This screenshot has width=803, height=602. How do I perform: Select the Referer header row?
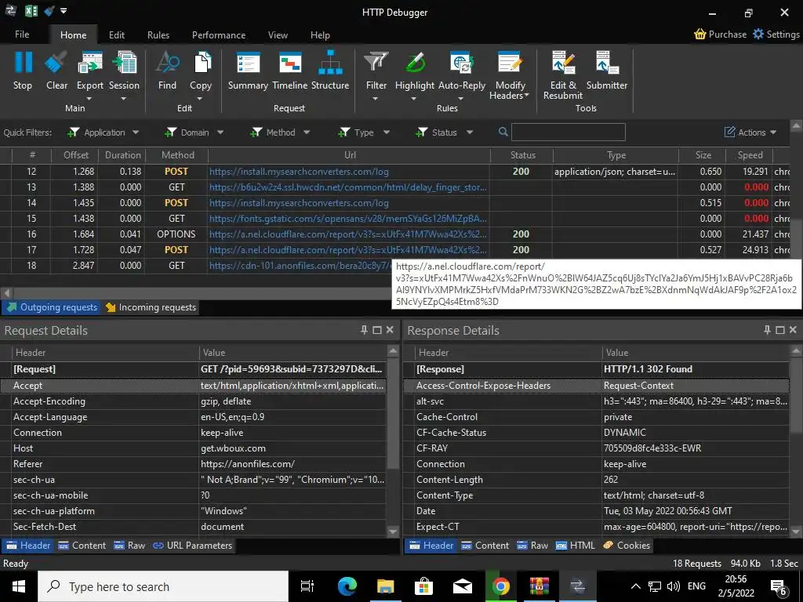coord(194,464)
